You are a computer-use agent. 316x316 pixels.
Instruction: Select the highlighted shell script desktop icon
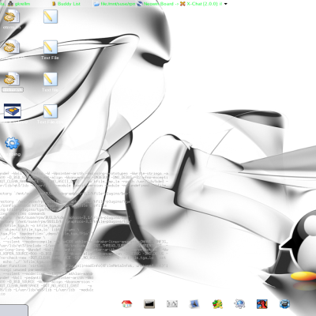point(12,79)
